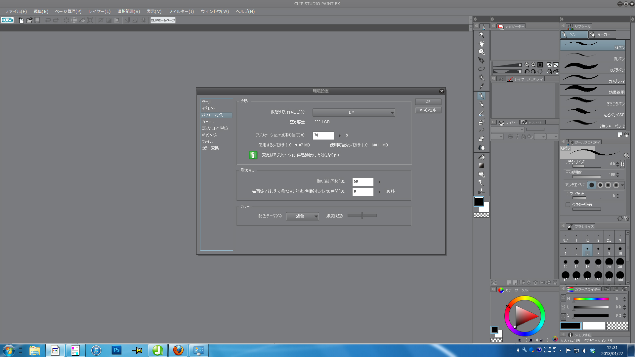This screenshot has height=357, width=635.
Task: Click the OK button in preferences
Action: pos(428,101)
